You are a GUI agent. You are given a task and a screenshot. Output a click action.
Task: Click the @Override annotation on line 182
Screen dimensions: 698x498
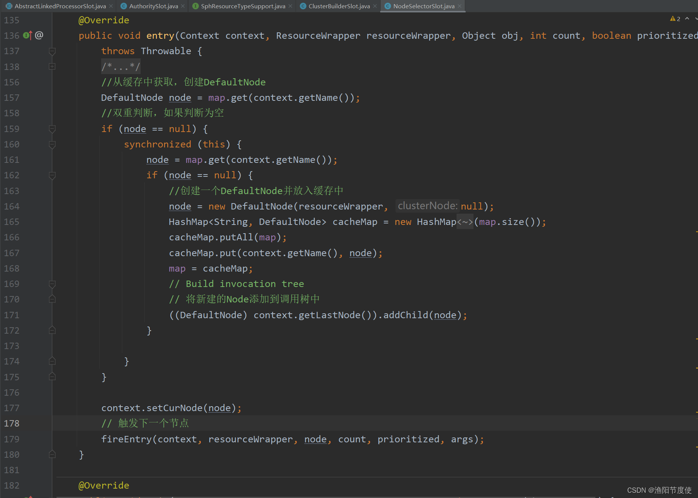(104, 486)
